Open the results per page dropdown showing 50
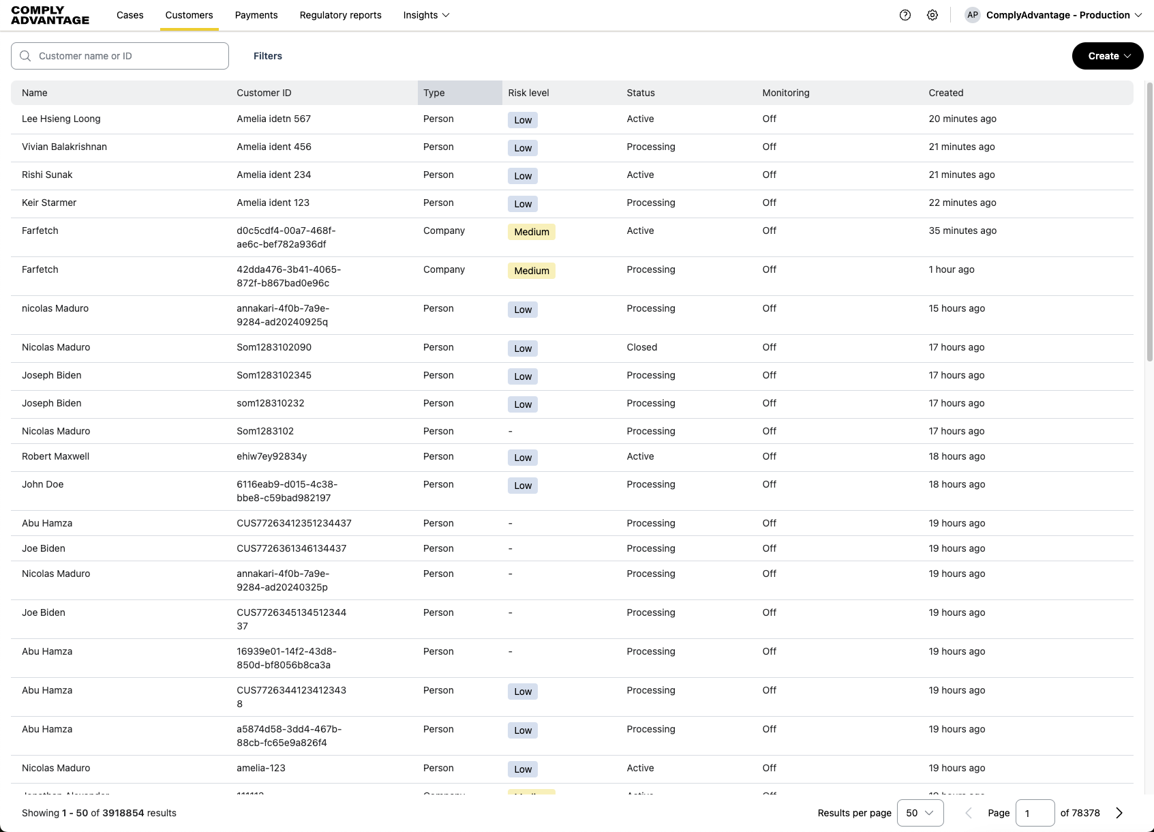The height and width of the screenshot is (832, 1154). pos(920,813)
